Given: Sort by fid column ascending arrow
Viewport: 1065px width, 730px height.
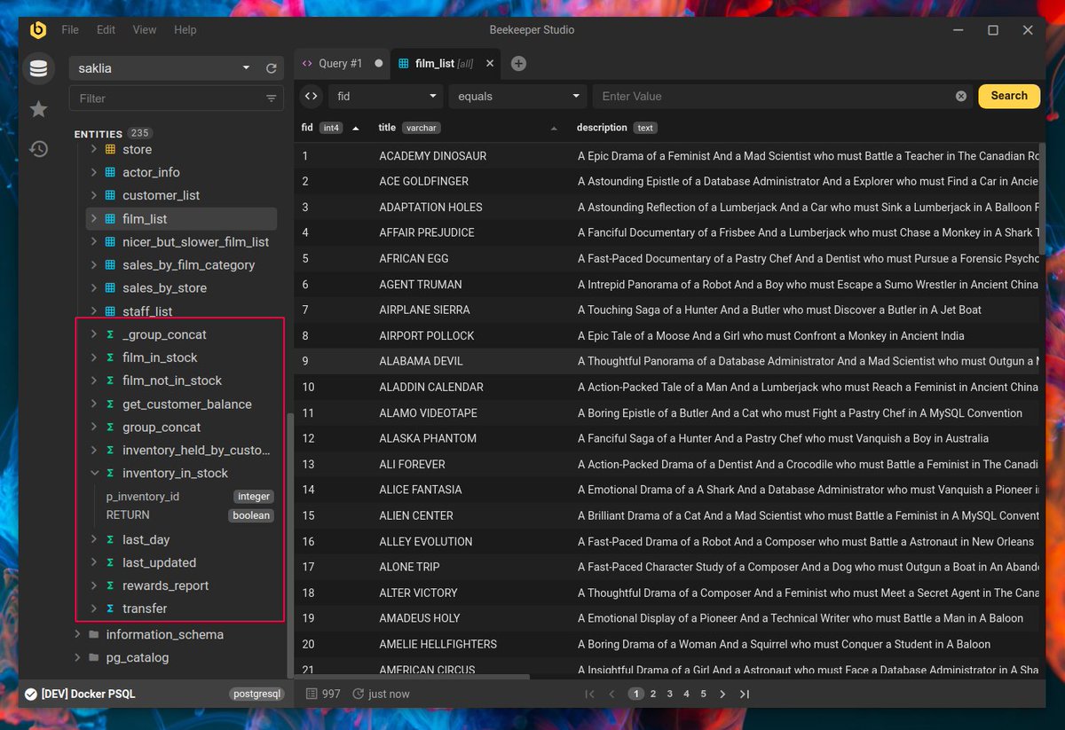Looking at the screenshot, I should 356,128.
